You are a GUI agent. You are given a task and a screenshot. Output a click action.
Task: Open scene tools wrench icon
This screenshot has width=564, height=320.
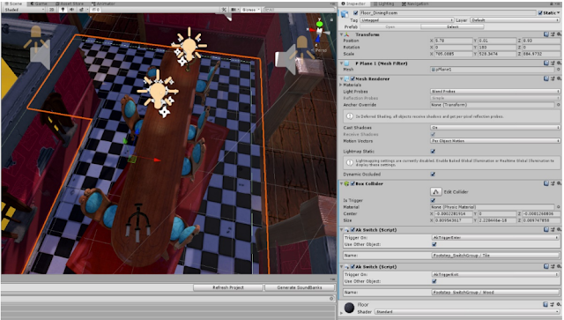pyautogui.click(x=224, y=10)
